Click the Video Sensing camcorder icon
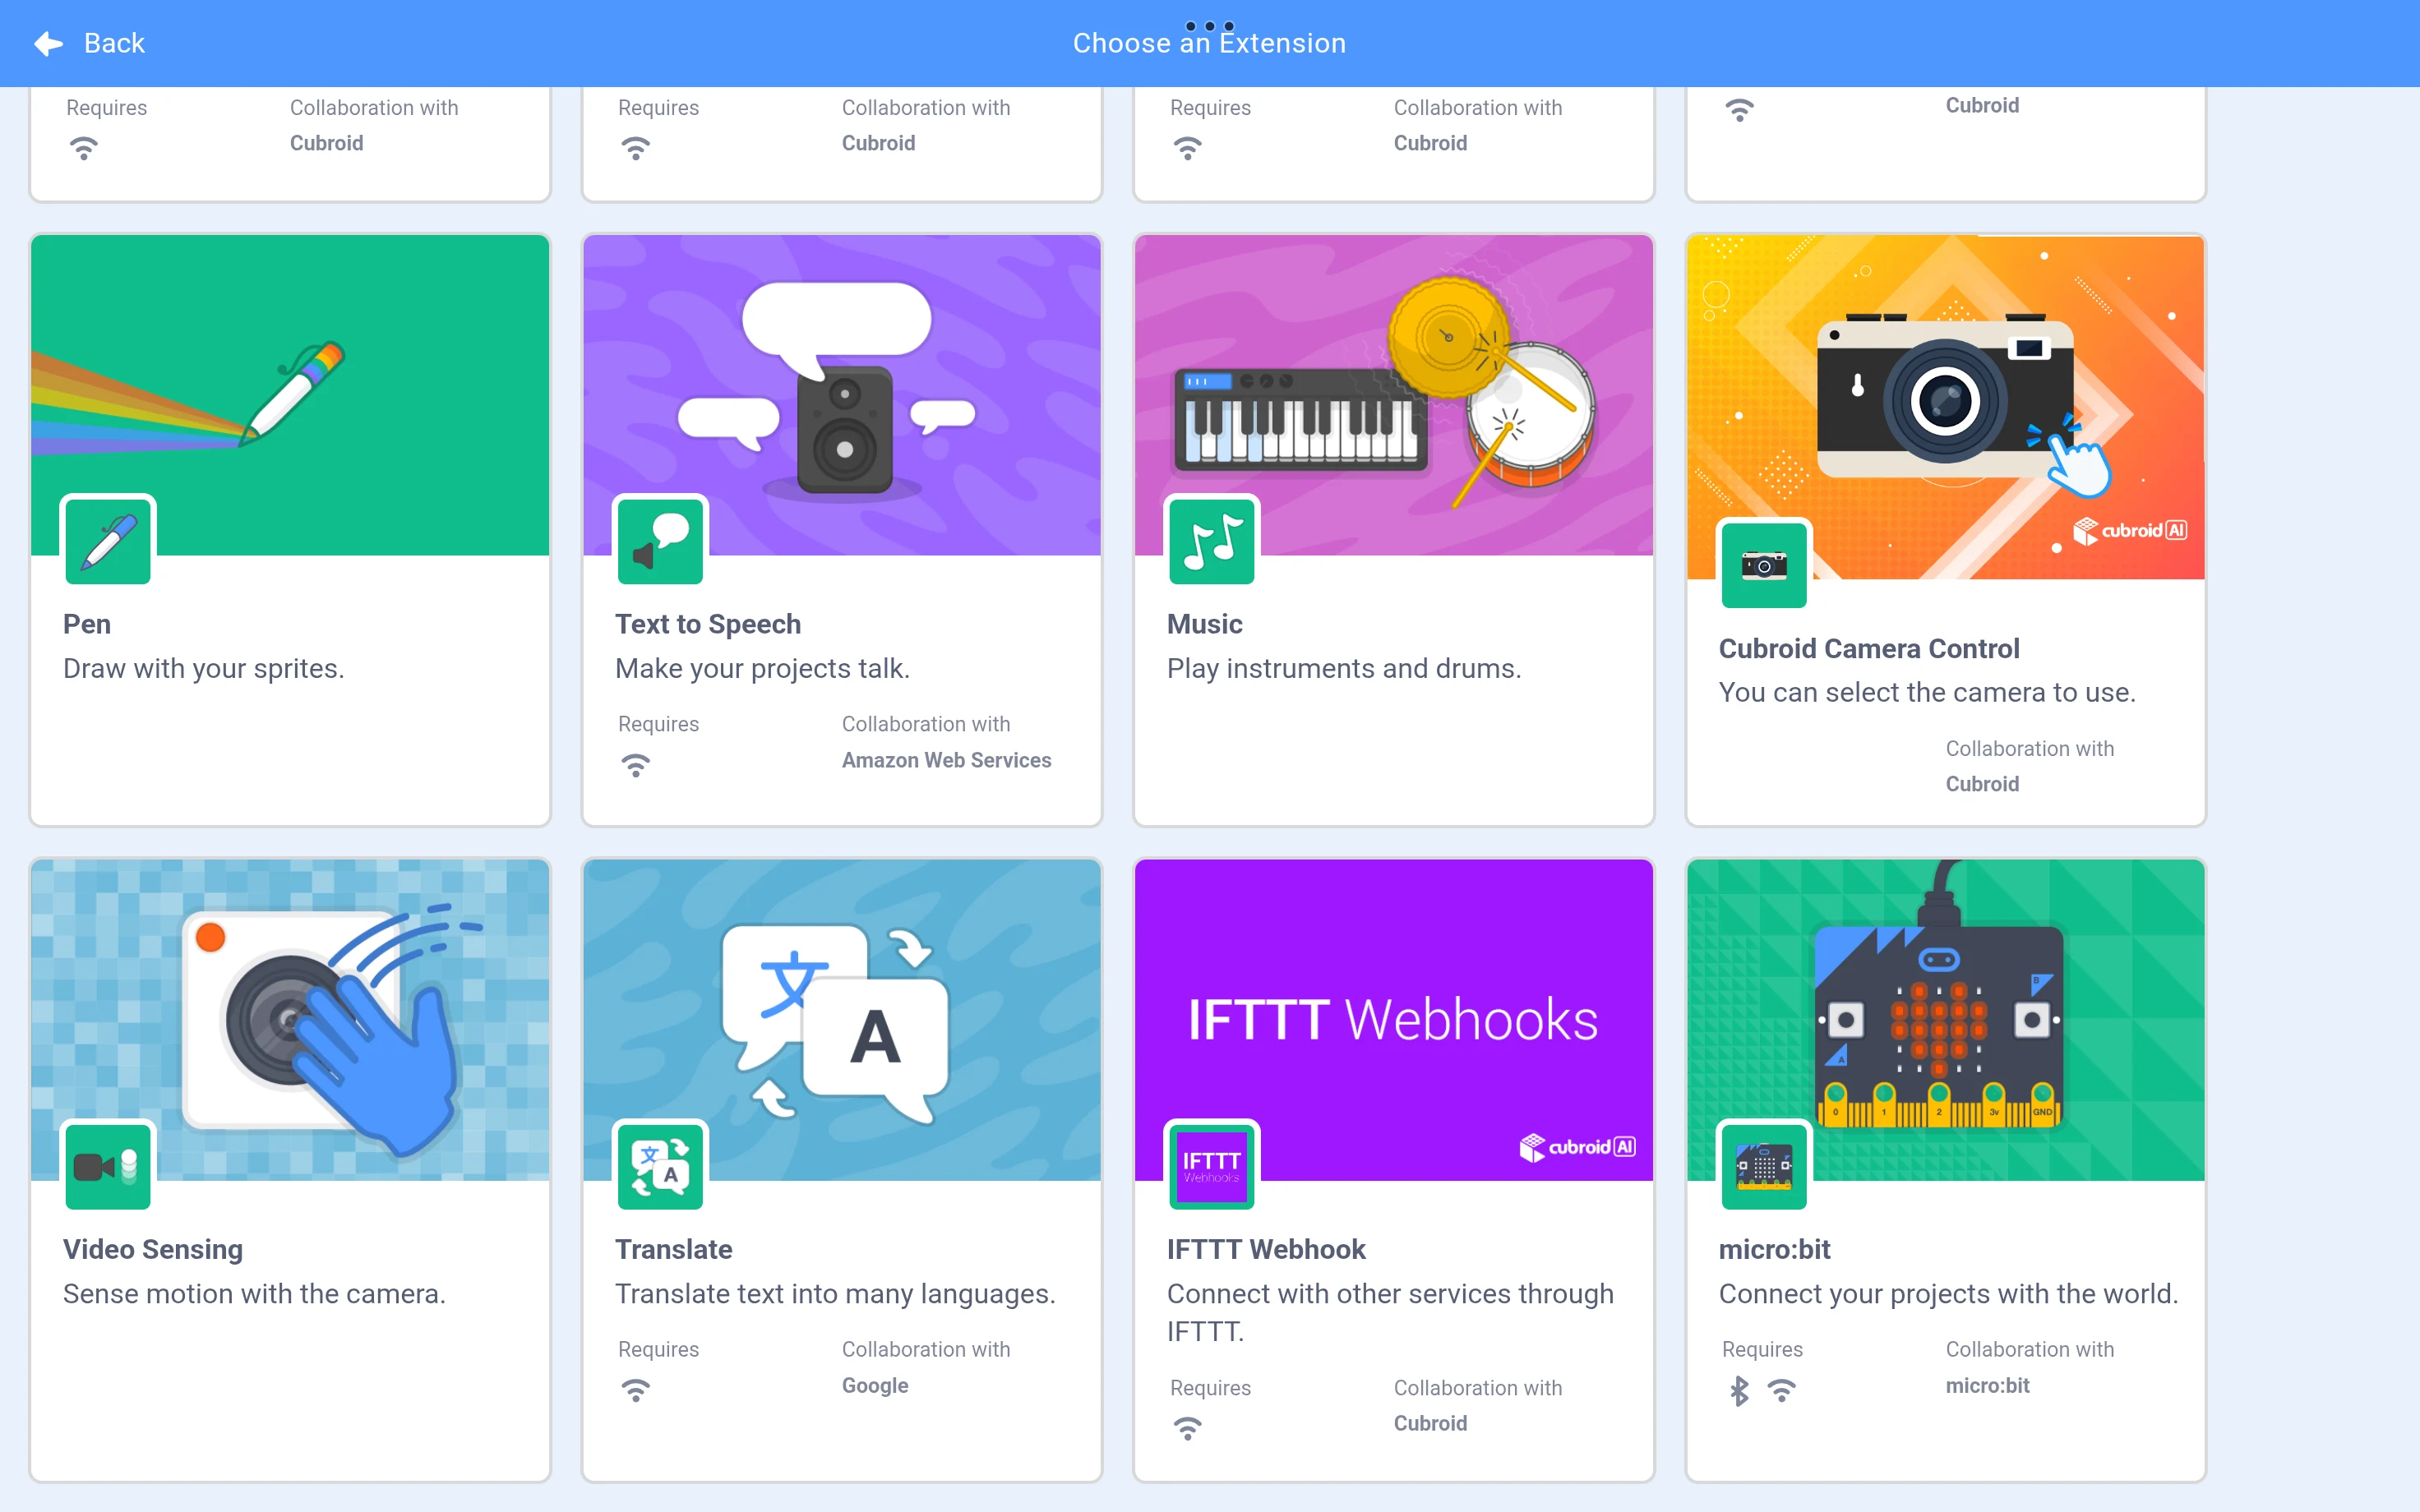Viewport: 2420px width, 1512px height. click(x=108, y=1166)
